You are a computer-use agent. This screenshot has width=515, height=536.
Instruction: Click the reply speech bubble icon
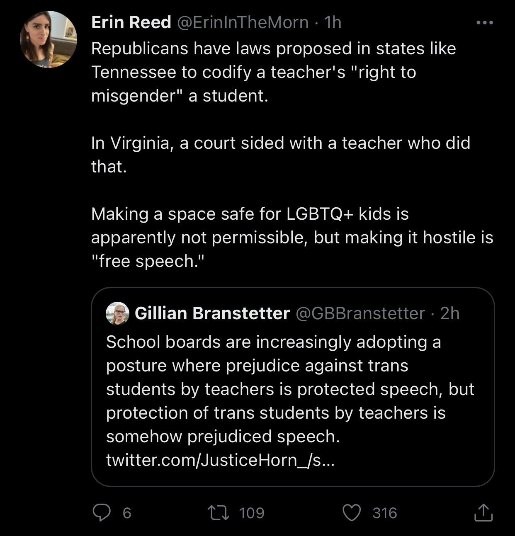tap(101, 513)
